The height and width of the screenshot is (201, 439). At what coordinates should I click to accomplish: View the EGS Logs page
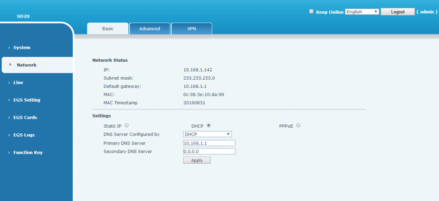[24, 135]
